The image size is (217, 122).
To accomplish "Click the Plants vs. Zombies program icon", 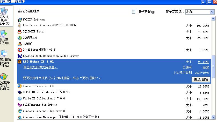I will (20, 25).
